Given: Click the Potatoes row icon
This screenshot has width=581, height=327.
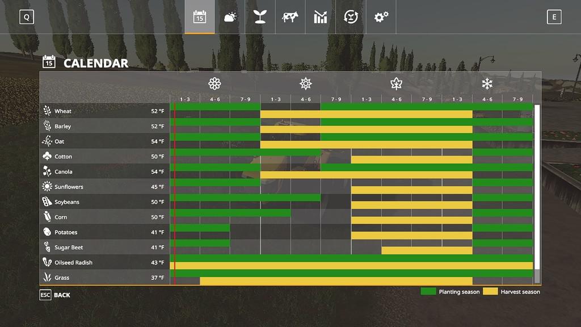Looking at the screenshot, I should pos(47,232).
